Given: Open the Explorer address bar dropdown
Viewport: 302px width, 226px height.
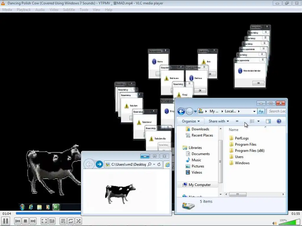Looking at the screenshot, I should [254, 111].
